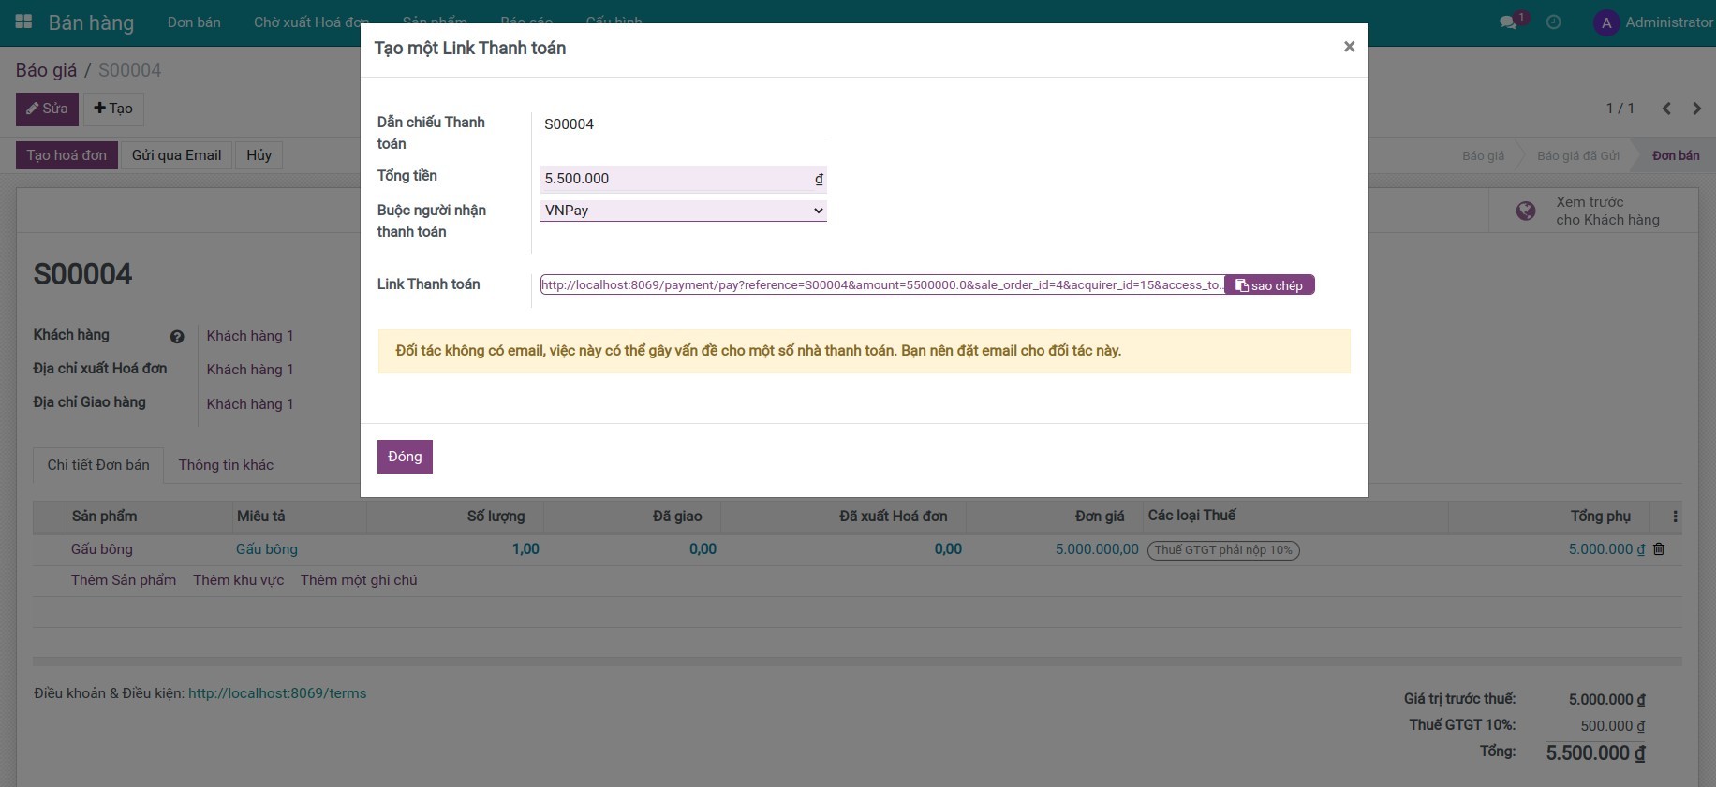Go to previous record arrow

click(x=1666, y=109)
